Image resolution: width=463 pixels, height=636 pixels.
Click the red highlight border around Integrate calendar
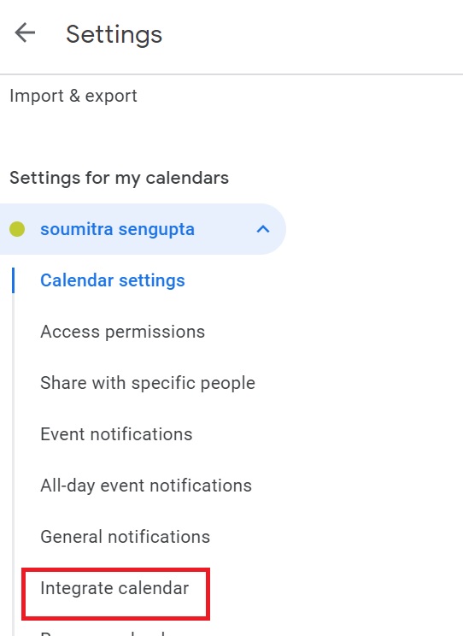pos(115,570)
